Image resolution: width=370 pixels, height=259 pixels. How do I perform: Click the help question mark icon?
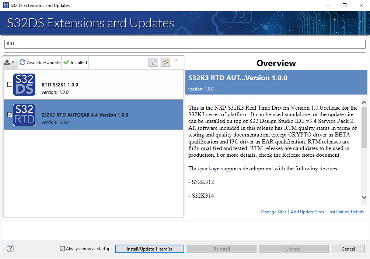coord(10,248)
